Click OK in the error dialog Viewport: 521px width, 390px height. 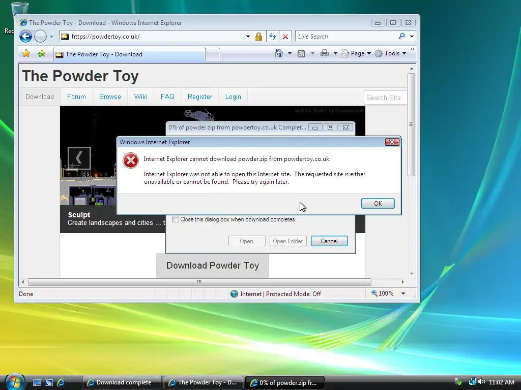point(378,203)
